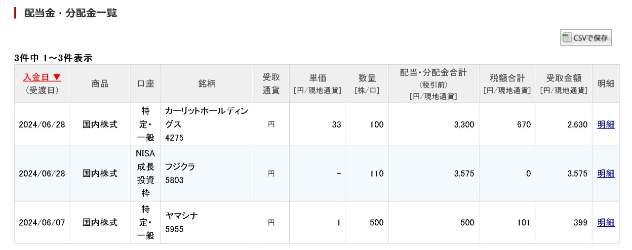Click the 商品 column header
632x250 pixels.
pos(100,83)
